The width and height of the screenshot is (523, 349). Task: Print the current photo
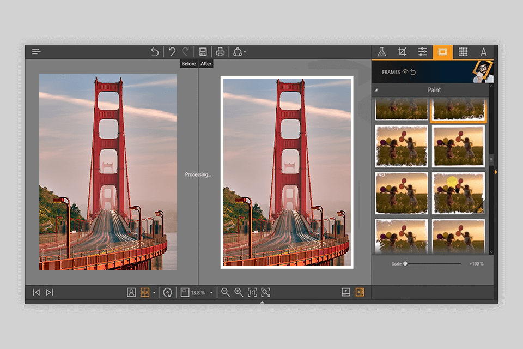220,52
